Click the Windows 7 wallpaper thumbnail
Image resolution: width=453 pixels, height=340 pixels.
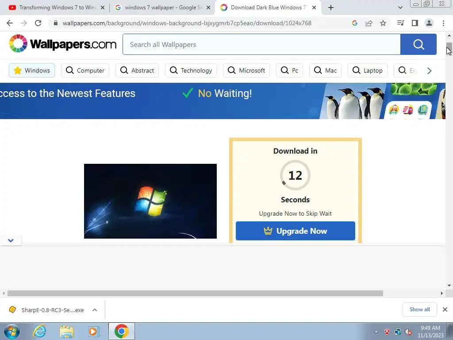[150, 201]
